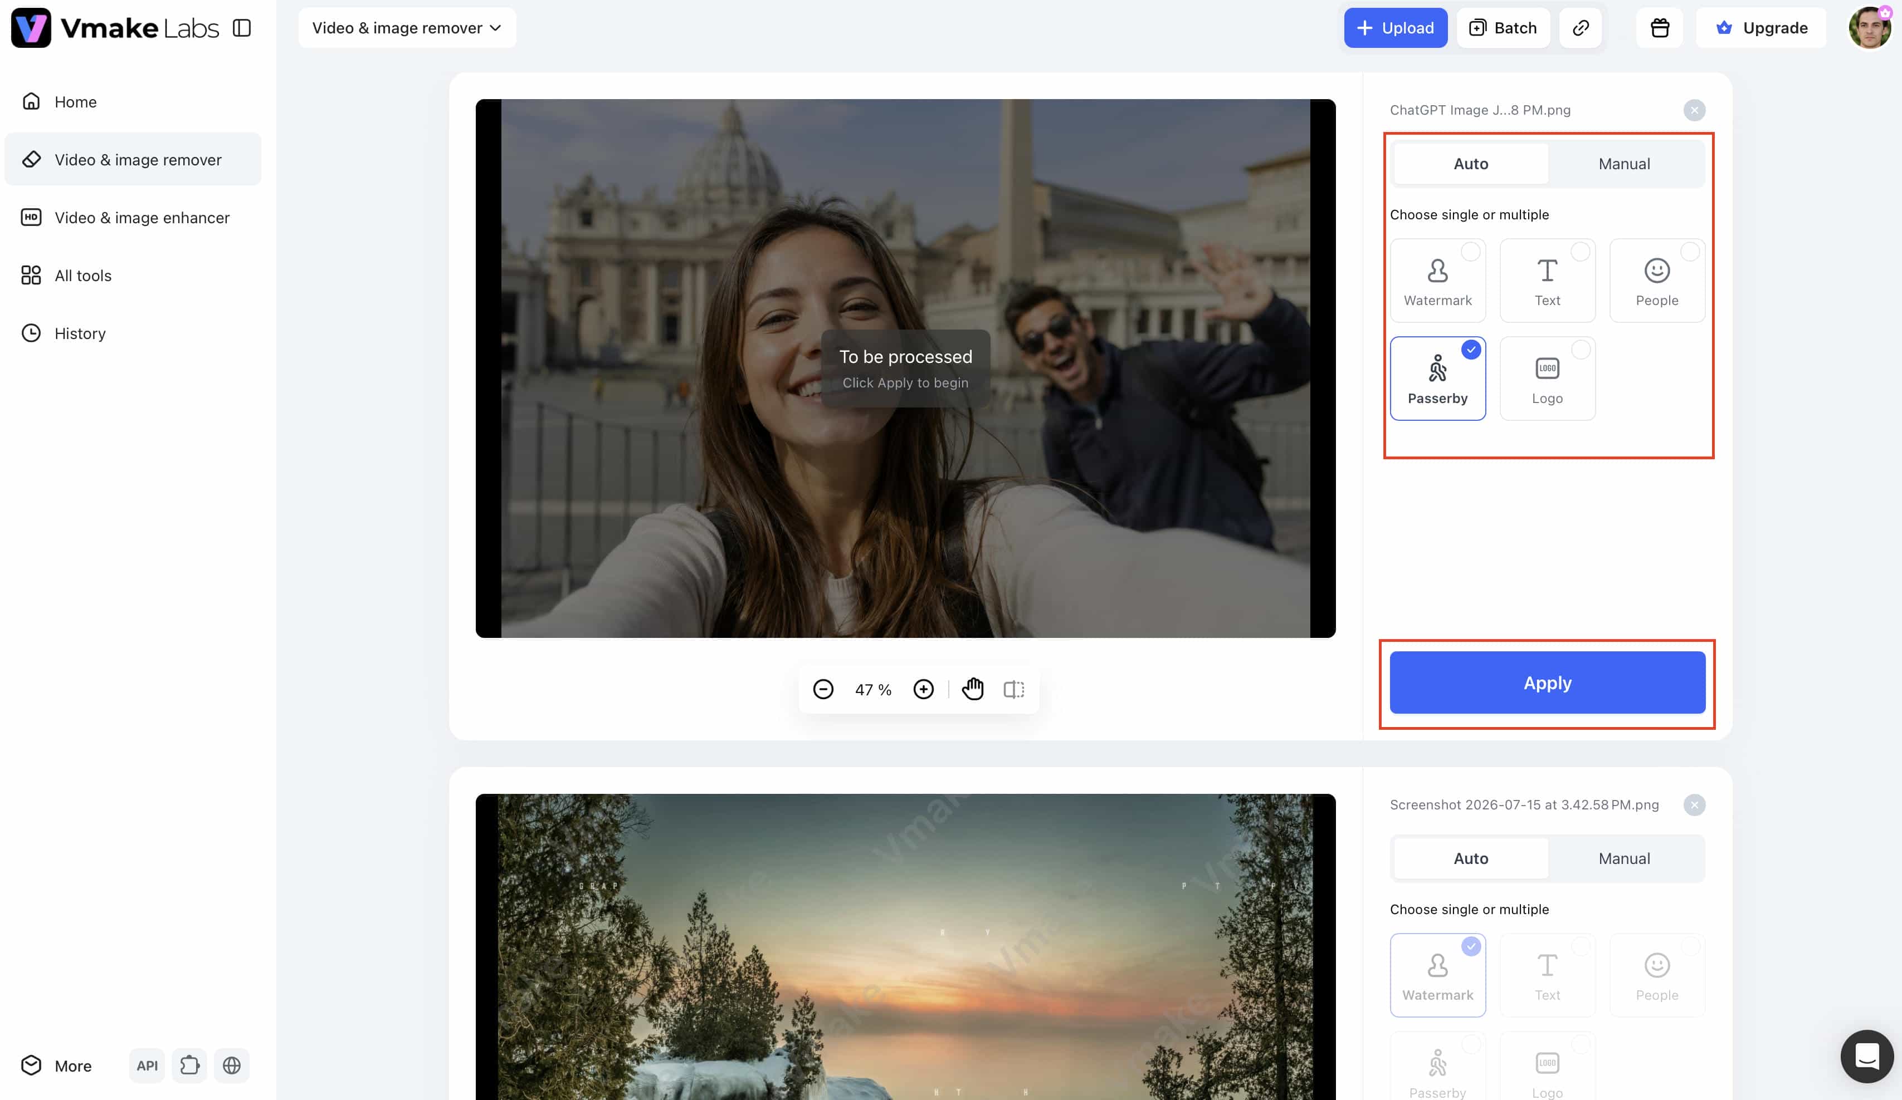This screenshot has width=1902, height=1100.
Task: Open the user profile avatar menu
Action: point(1869,28)
